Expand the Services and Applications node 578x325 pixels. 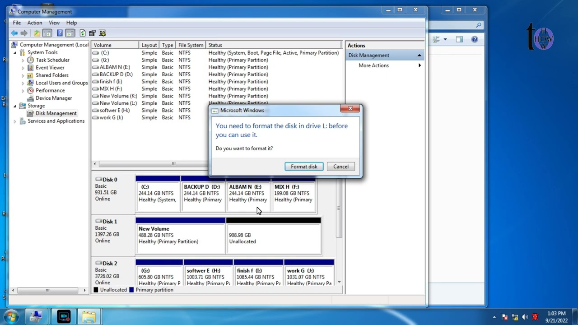[15, 121]
